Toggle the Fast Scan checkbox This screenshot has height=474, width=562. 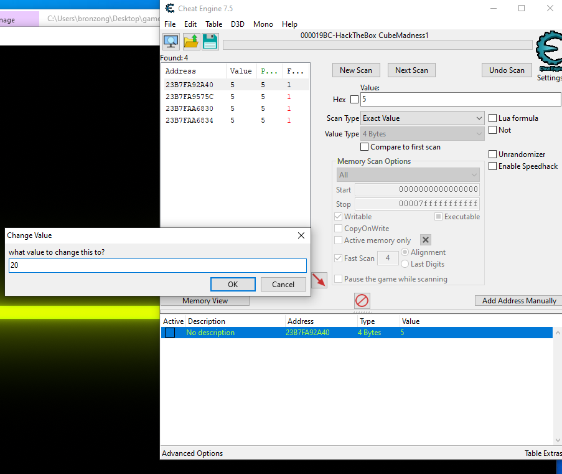click(x=338, y=258)
